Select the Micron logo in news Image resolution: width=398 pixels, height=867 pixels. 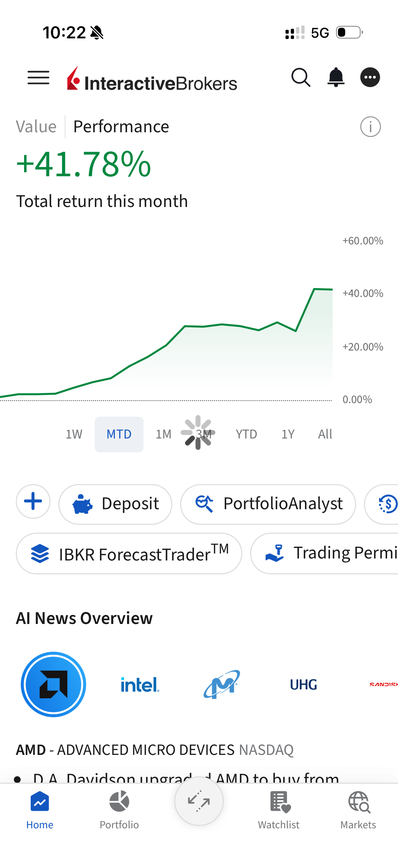(x=222, y=684)
